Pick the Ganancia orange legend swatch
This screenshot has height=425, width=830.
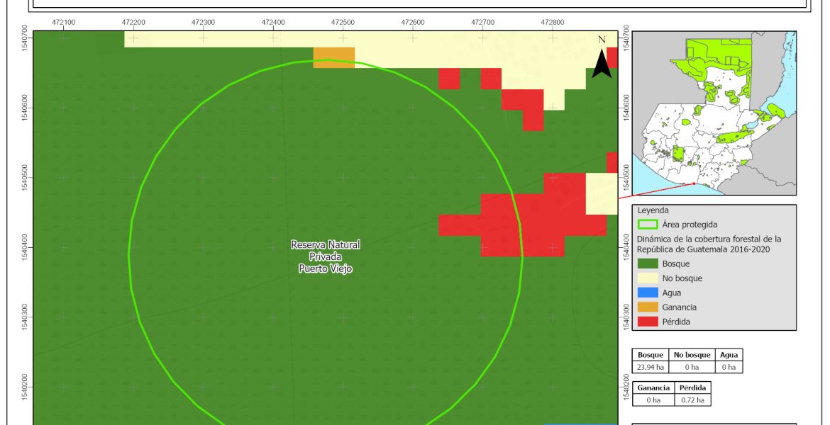click(x=647, y=307)
